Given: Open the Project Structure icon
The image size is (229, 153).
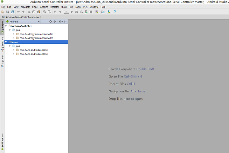Looking at the screenshot, I should 103,12.
